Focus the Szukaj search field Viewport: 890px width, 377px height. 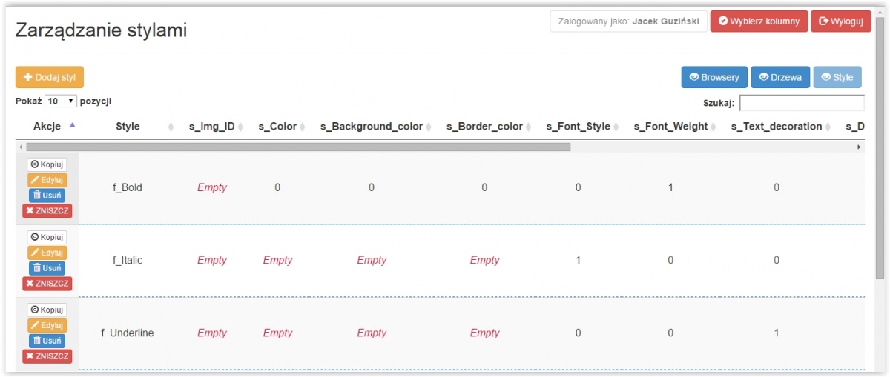click(801, 103)
